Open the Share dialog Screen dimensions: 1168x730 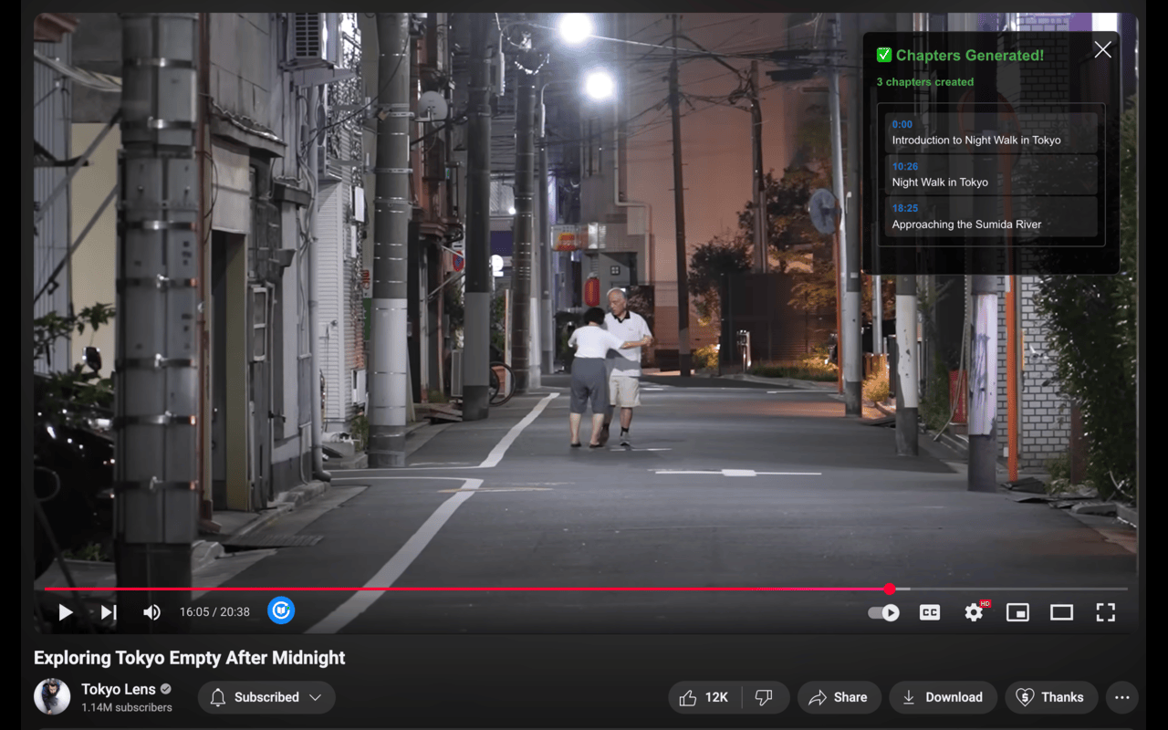[x=839, y=697]
